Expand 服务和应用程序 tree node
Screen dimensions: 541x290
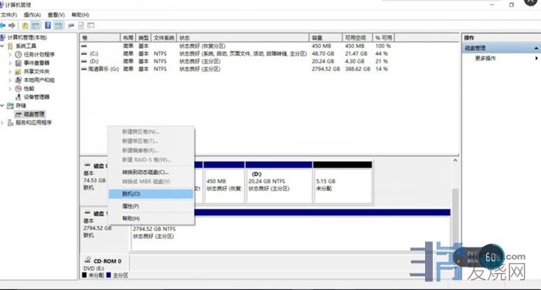pyautogui.click(x=2, y=122)
